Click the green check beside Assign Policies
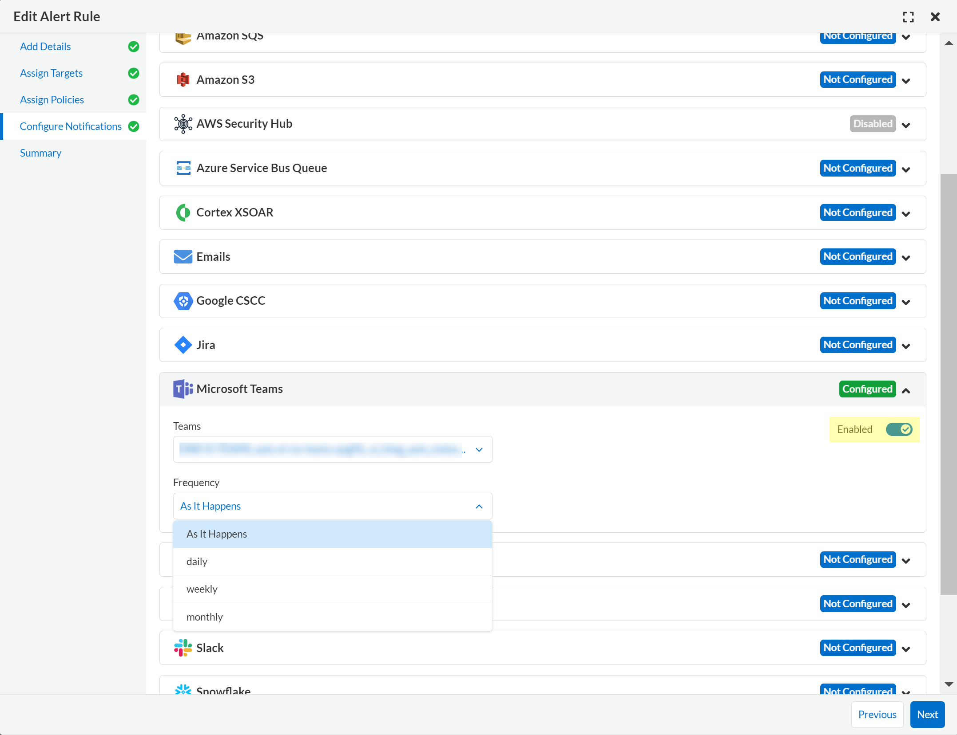The width and height of the screenshot is (957, 735). pos(134,100)
